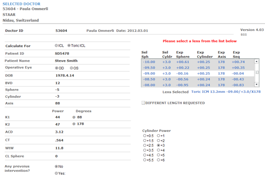The image size is (265, 179).
Task: Select cylinder power +6
Action: coord(158,160)
